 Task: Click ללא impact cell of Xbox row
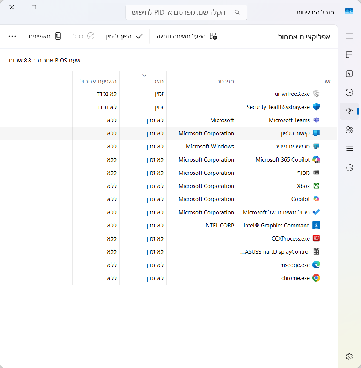(112, 186)
